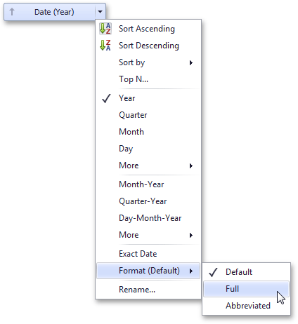
Task: Click the Sort Ascending A-Z icon
Action: (105, 29)
